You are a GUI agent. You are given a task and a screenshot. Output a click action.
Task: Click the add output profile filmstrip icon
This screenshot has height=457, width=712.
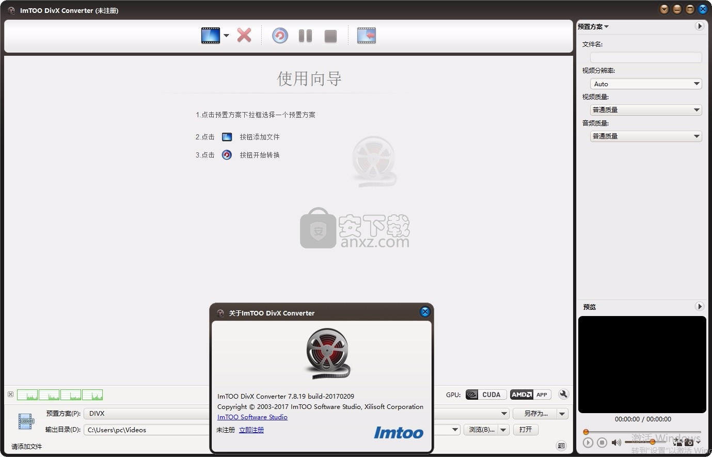(367, 36)
